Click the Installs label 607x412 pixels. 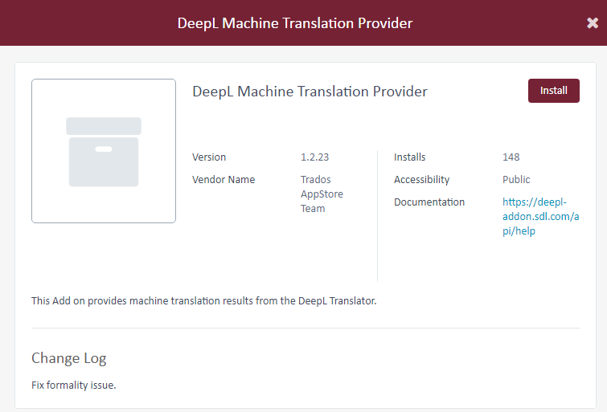(409, 157)
